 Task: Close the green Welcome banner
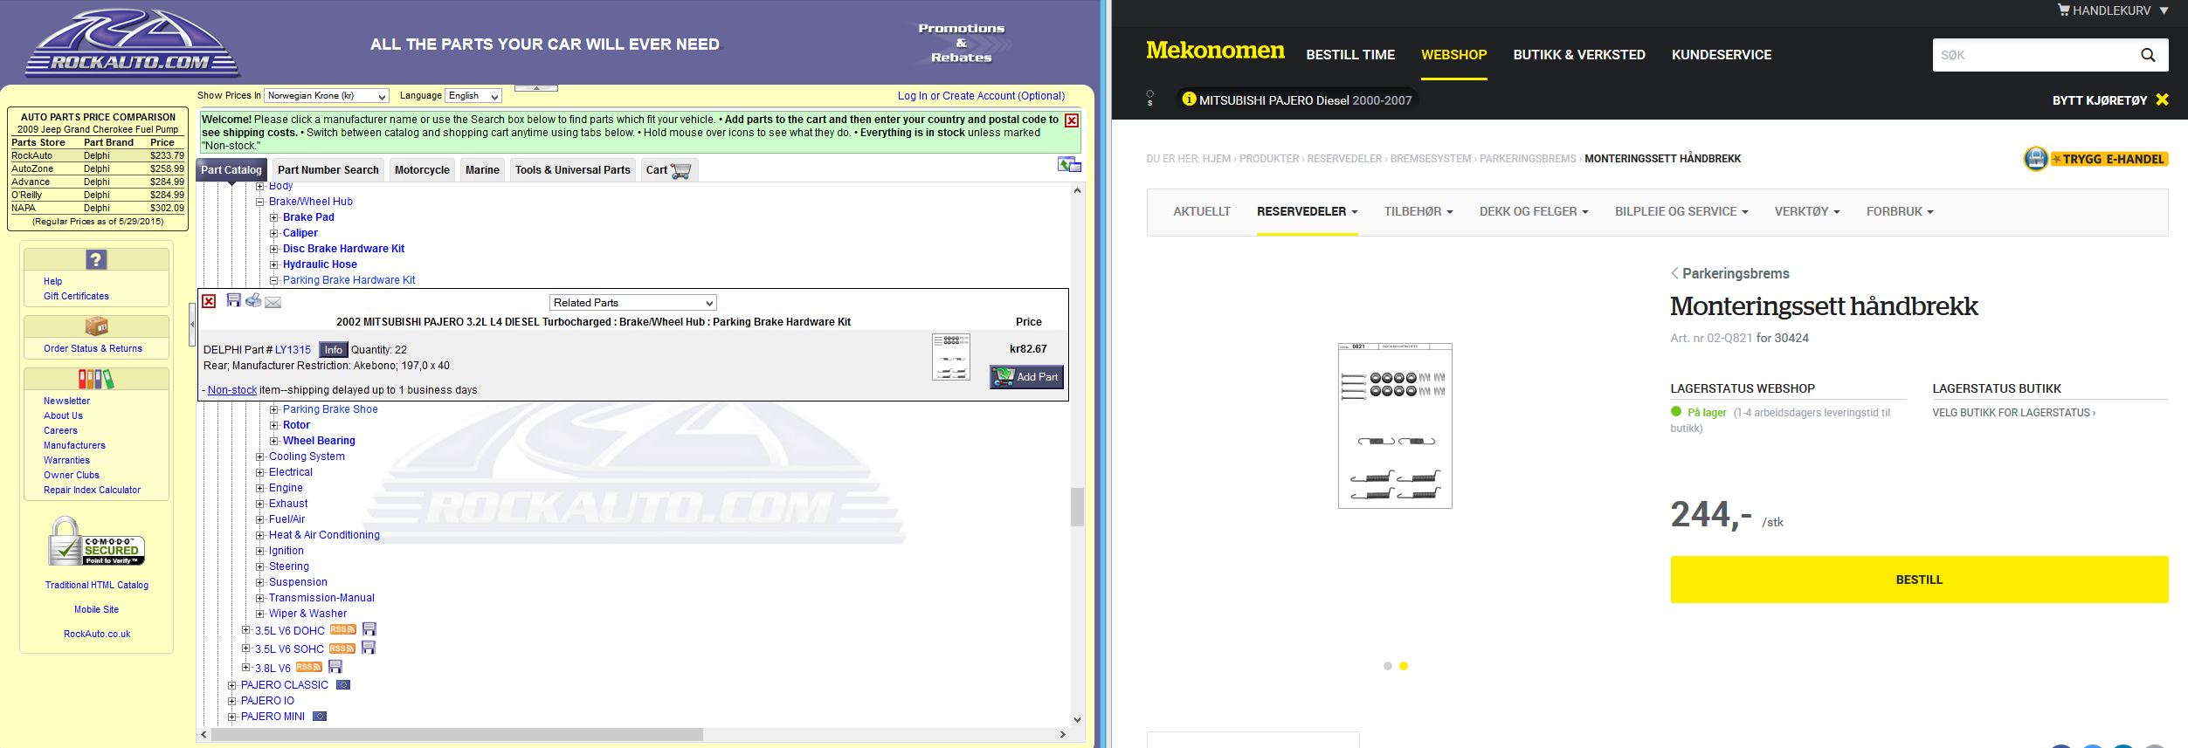[1072, 120]
